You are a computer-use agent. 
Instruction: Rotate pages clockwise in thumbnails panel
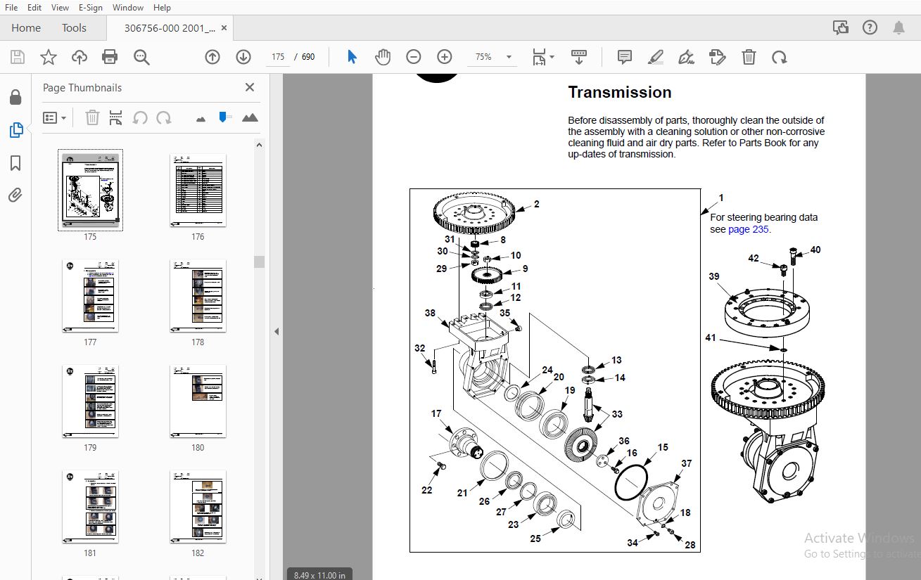[x=164, y=118]
